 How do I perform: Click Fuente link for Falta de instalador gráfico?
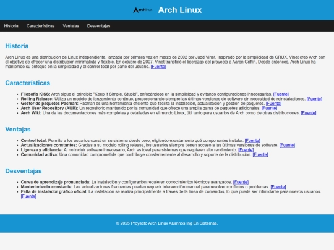click(28, 196)
